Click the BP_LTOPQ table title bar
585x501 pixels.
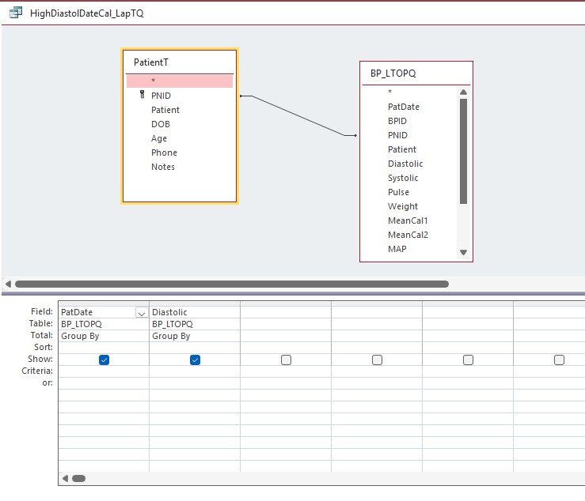pyautogui.click(x=416, y=73)
